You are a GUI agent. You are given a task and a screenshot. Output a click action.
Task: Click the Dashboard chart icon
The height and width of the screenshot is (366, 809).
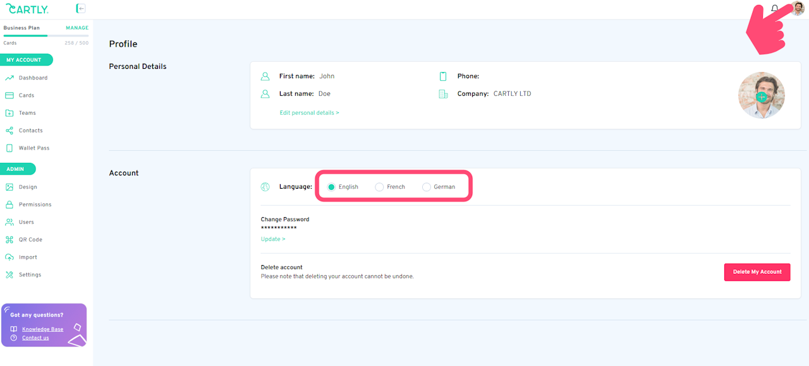click(9, 78)
